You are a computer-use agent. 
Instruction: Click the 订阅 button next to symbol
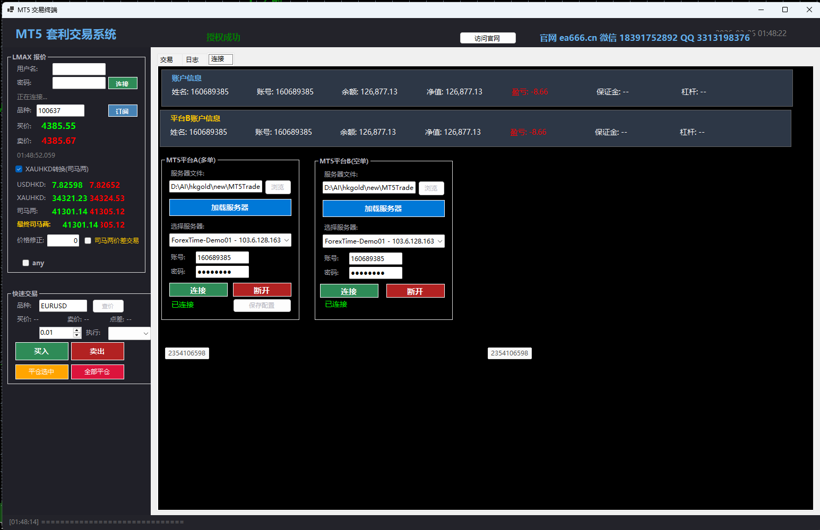click(x=123, y=111)
